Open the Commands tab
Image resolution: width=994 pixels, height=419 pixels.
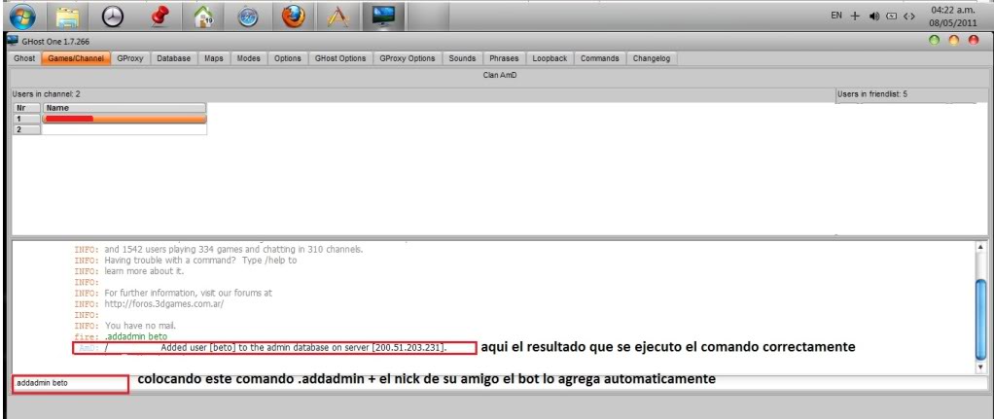600,58
